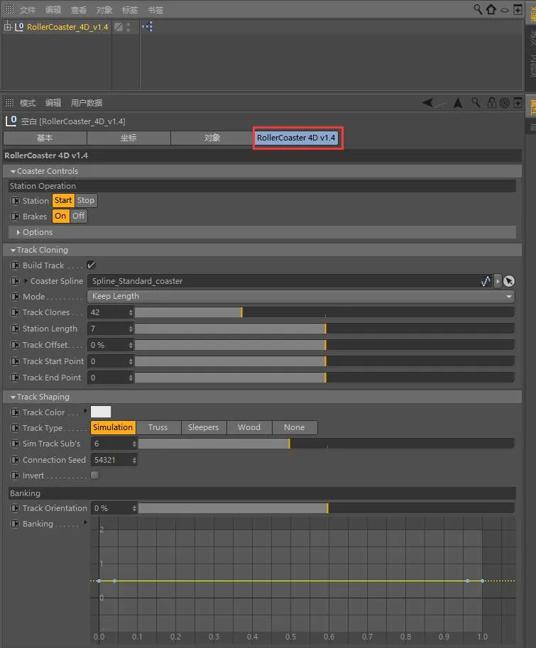
Task: Expand Banking spline options arrow
Action: coord(85,522)
